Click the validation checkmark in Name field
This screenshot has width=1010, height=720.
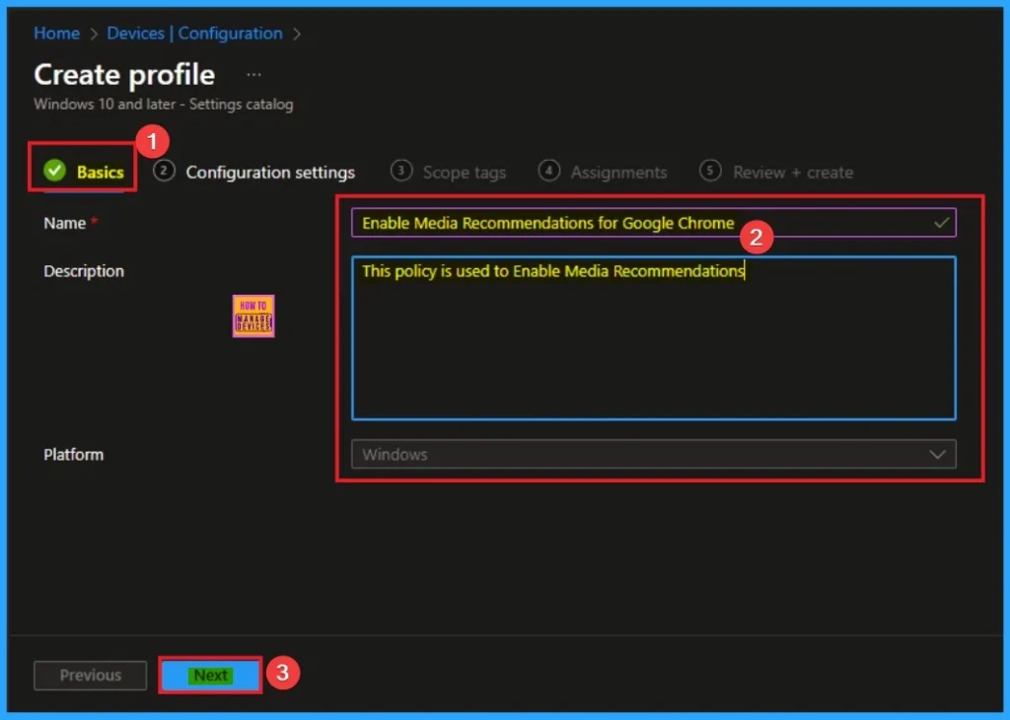pyautogui.click(x=942, y=222)
